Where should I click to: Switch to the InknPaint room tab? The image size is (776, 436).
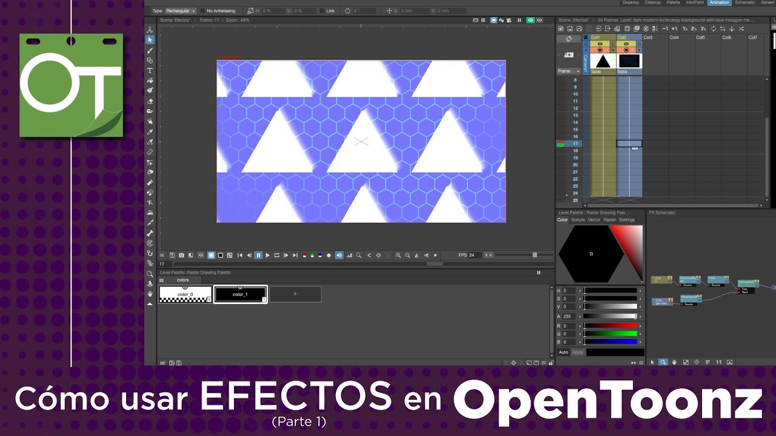(x=695, y=2)
